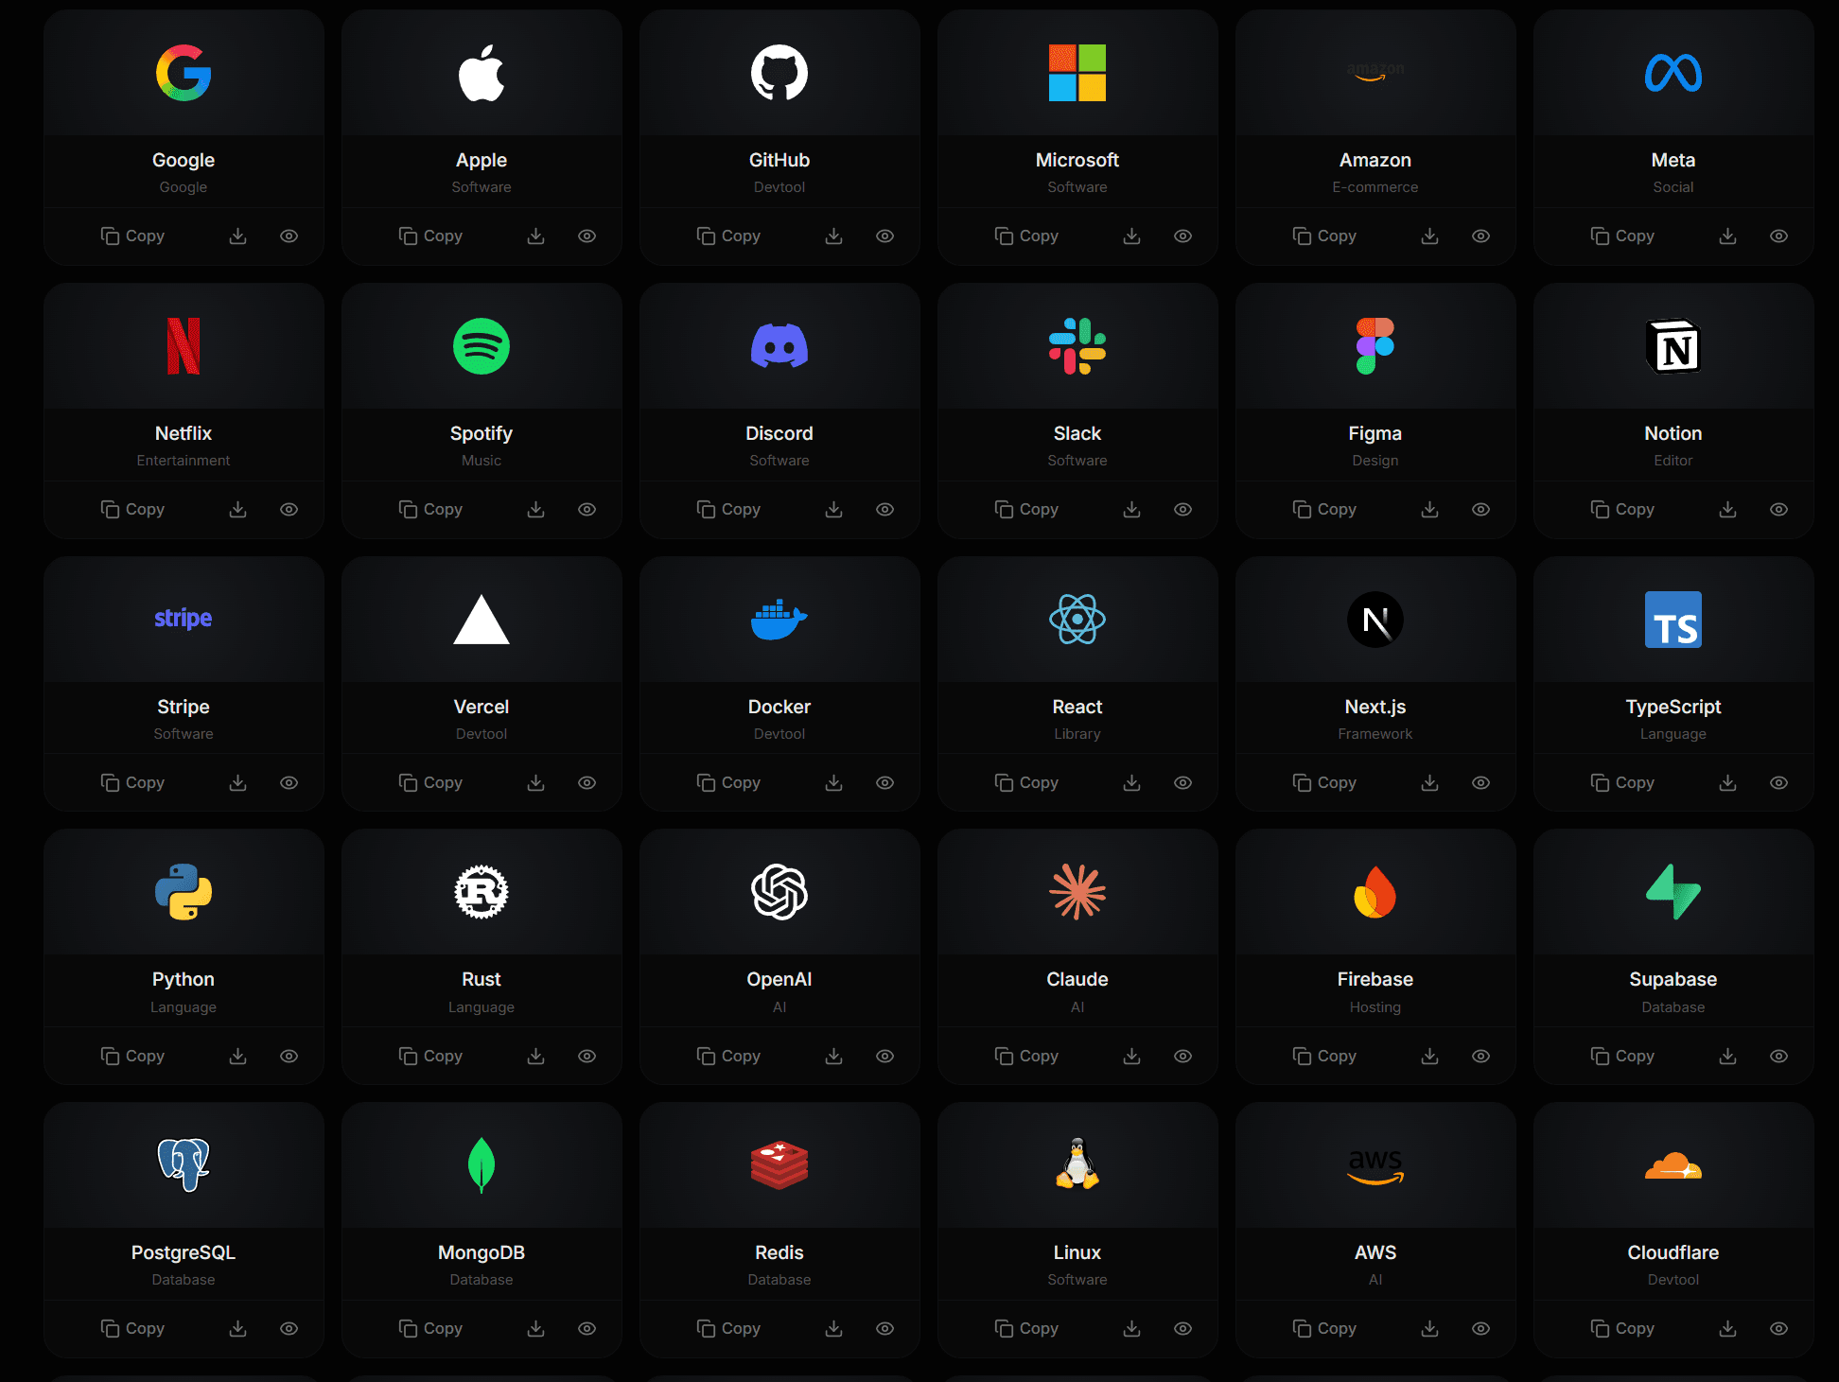Click eye icon on Cloudflare card

point(1778,1329)
